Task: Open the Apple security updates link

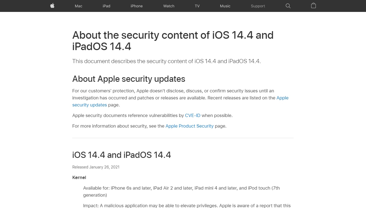Action: [180, 101]
